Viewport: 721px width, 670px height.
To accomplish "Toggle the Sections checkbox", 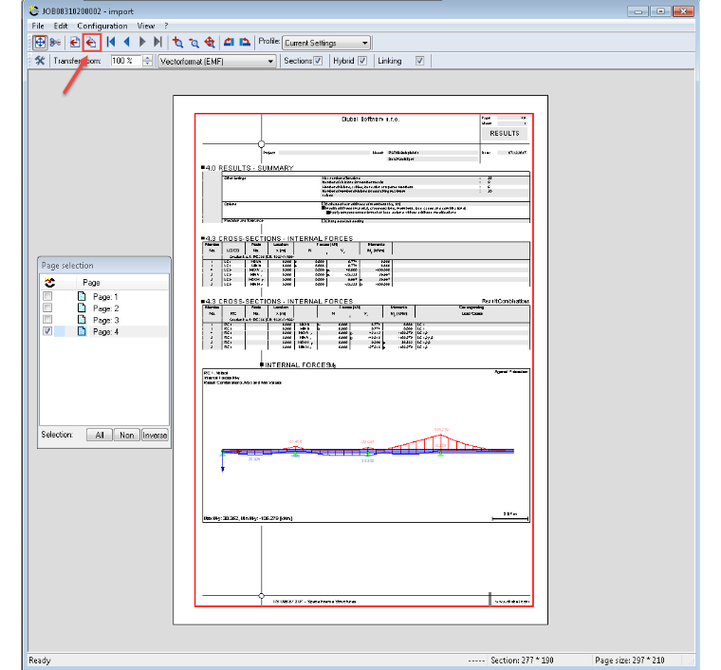I will coord(318,61).
